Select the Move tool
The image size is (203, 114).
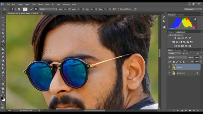click(3, 17)
